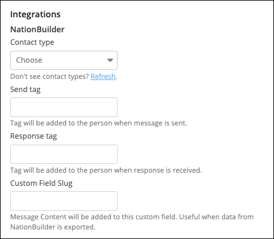Image resolution: width=274 pixels, height=239 pixels.
Task: Click the Send tag label
Action: click(26, 90)
